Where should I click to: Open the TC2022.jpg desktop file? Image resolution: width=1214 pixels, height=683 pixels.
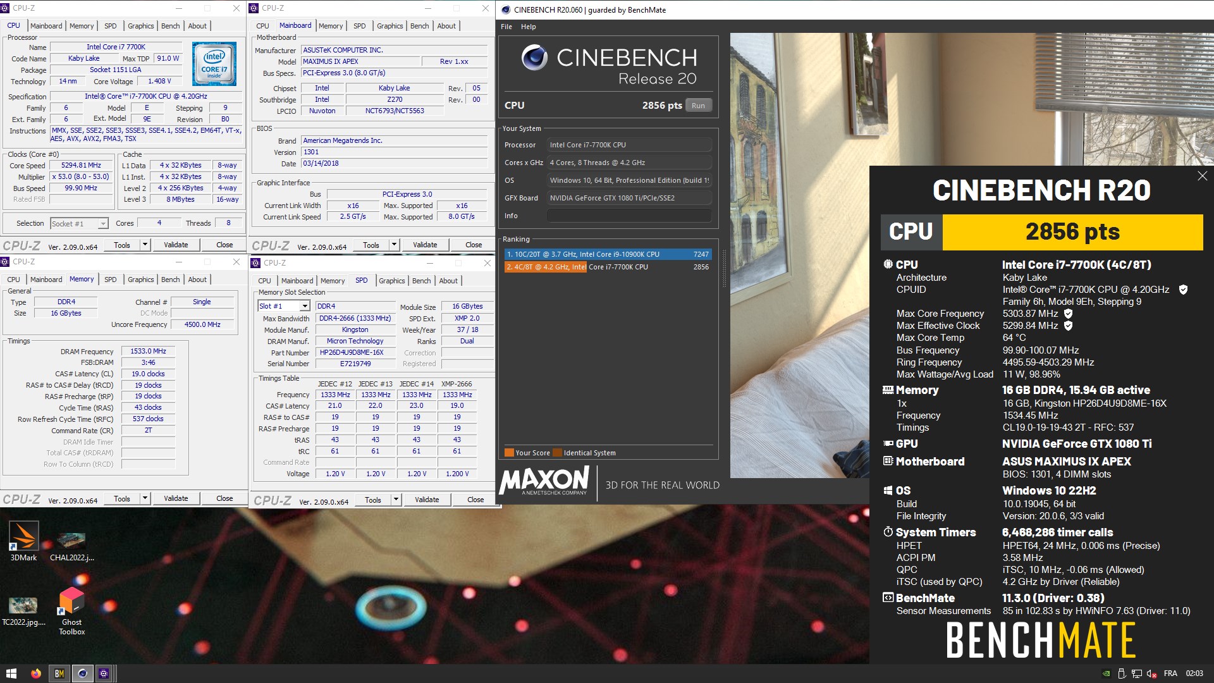tap(23, 610)
